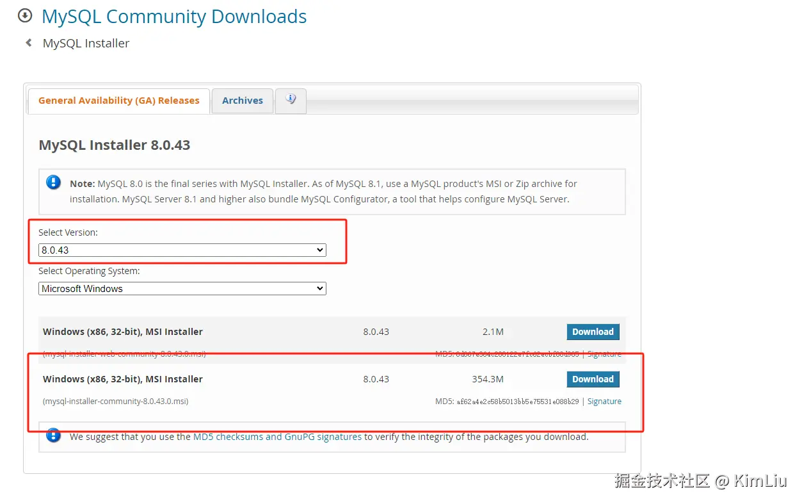Switch to General Availability (GA) Releases tab
The width and height of the screenshot is (802, 504).
119,101
